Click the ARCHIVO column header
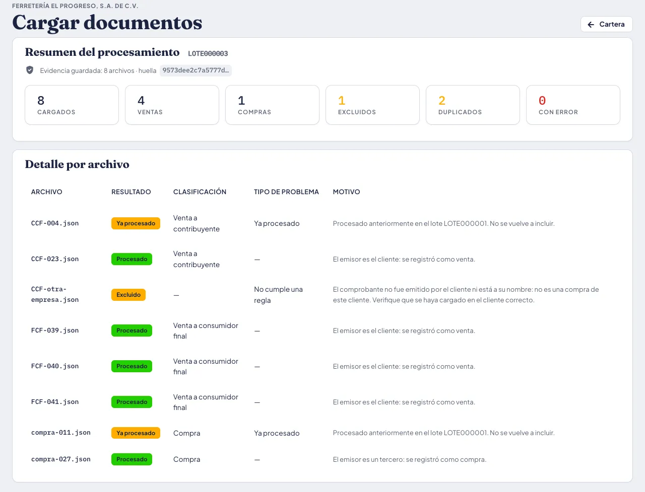This screenshot has height=492, width=645. click(x=47, y=192)
